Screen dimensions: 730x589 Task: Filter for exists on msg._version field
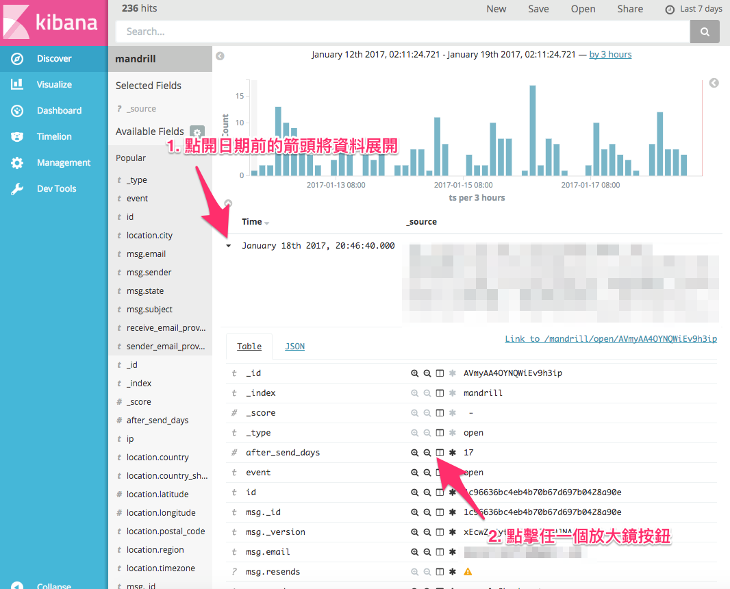pos(452,532)
